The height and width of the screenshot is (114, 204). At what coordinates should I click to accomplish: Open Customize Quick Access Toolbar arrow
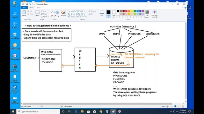35,4
